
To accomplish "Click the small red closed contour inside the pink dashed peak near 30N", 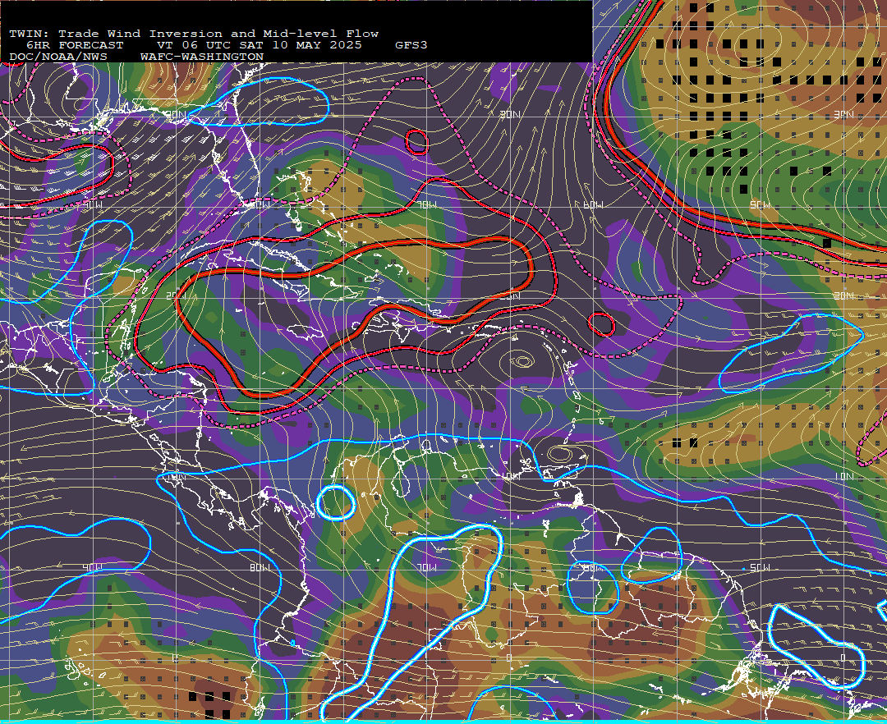I will (x=417, y=142).
